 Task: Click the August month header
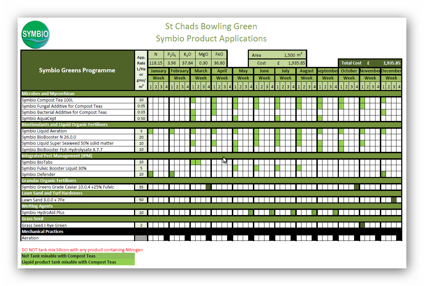coord(307,71)
